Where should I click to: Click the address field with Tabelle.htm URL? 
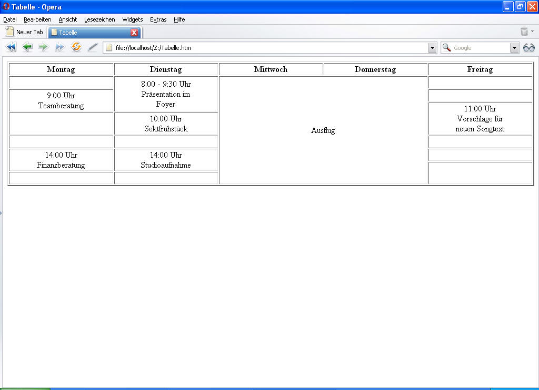click(268, 48)
